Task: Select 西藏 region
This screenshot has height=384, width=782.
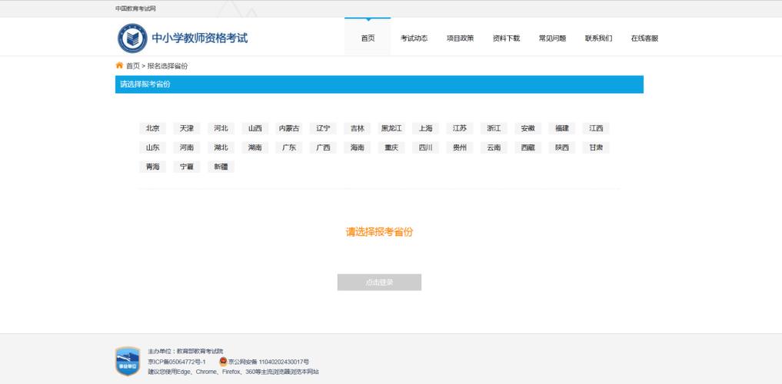Action: point(527,147)
